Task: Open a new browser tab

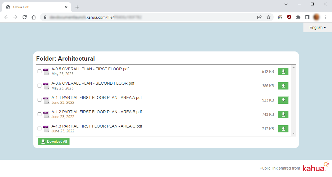Action: (x=77, y=7)
